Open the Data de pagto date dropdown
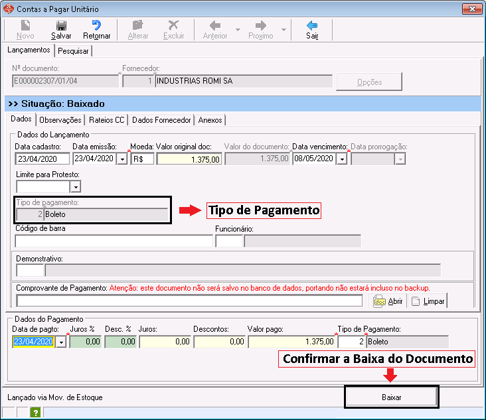This screenshot has height=420, width=486. [x=61, y=342]
